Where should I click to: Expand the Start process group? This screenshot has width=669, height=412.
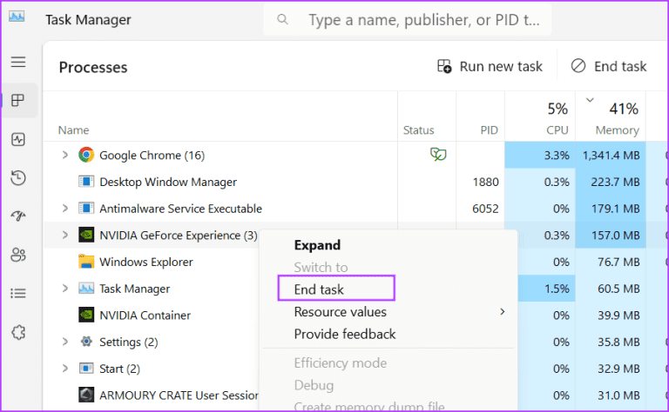[64, 369]
